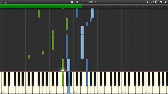Increase playback speed with the plus icon
The height and width of the screenshot is (94, 168).
tap(96, 2)
